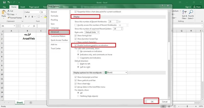Click the Insert Function fx icon
The width and height of the screenshot is (204, 108).
[34, 26]
